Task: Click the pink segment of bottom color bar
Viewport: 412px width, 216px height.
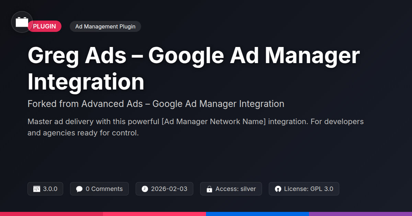Action: tap(154, 214)
